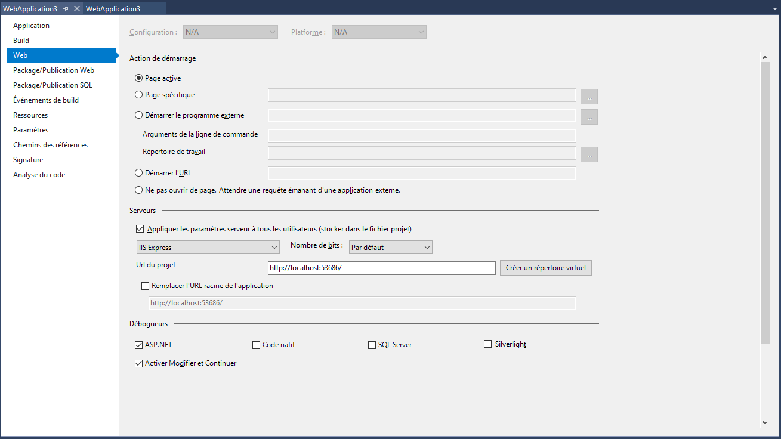This screenshot has height=439, width=781.
Task: Open the Configuration dropdown
Action: 230,32
